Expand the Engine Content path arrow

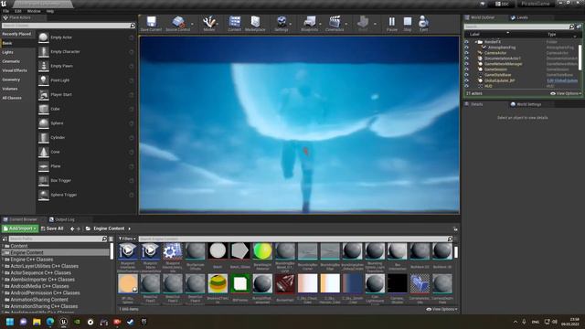130,228
